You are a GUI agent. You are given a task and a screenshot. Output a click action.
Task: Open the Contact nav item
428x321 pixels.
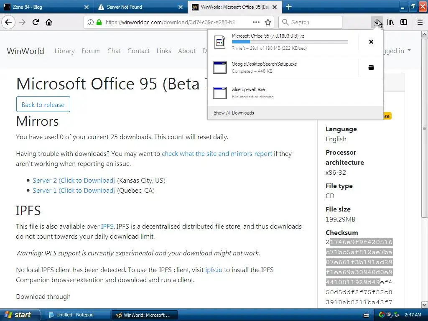tap(138, 51)
